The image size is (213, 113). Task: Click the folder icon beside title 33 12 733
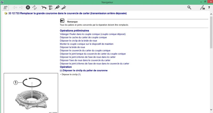click(x=6, y=13)
